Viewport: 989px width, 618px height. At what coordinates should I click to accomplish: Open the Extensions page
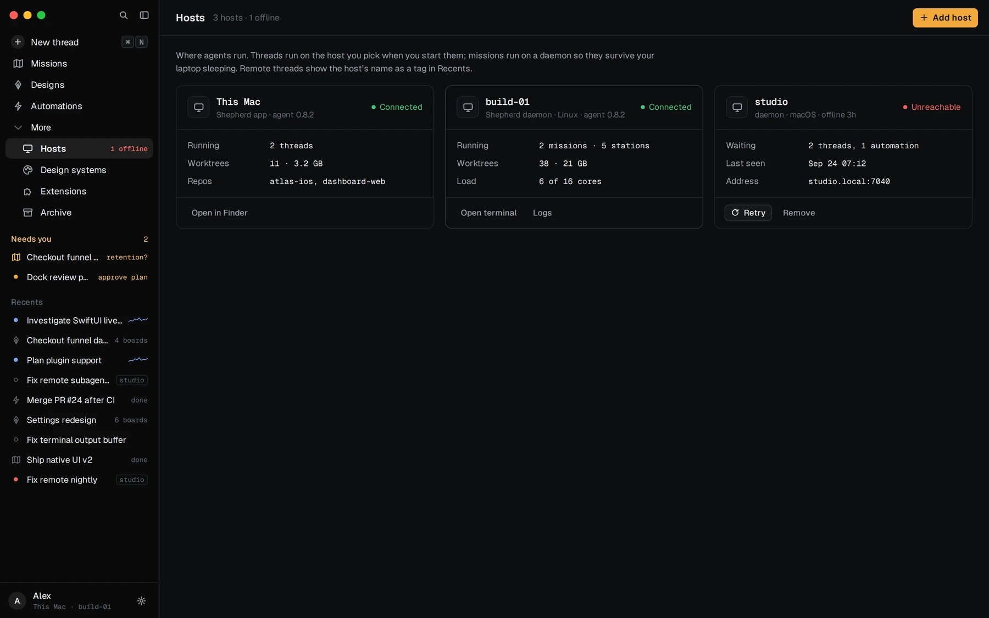(79, 191)
